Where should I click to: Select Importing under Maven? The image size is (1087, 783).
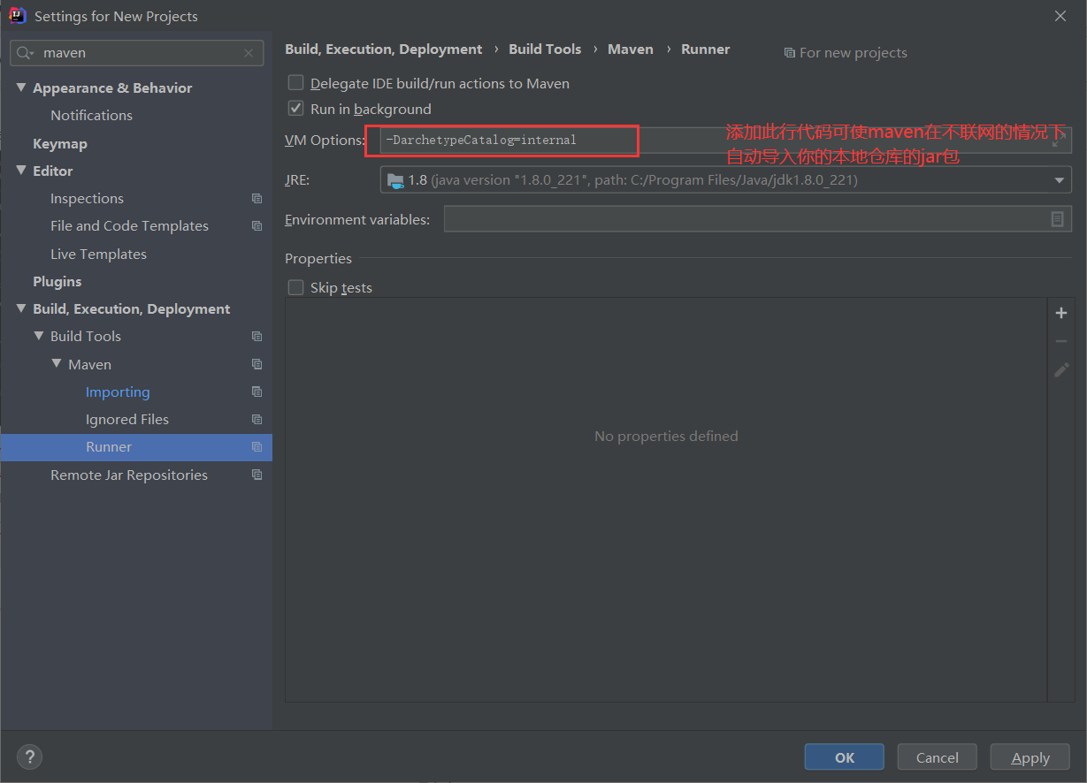coord(118,392)
